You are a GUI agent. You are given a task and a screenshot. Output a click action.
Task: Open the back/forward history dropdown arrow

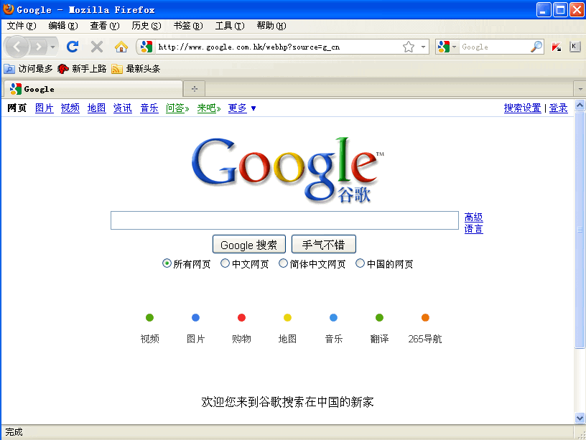pyautogui.click(x=52, y=47)
